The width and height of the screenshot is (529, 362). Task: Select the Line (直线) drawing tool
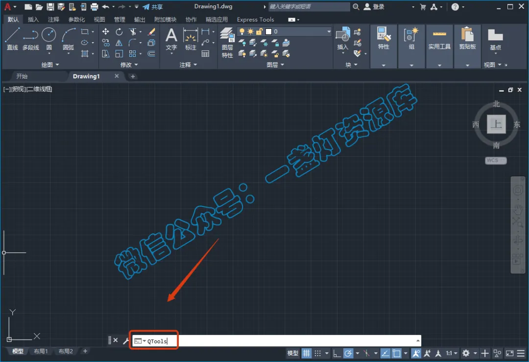(x=12, y=39)
